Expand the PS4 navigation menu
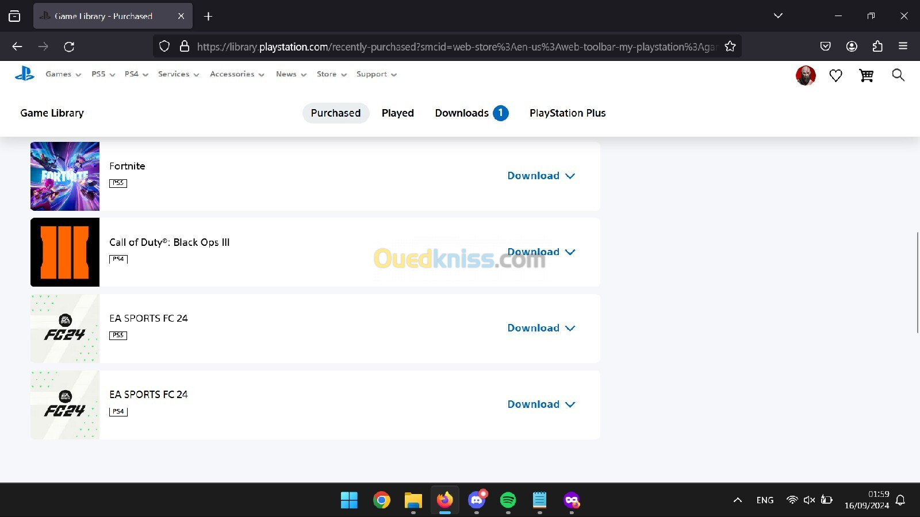The height and width of the screenshot is (517, 920). coord(136,74)
